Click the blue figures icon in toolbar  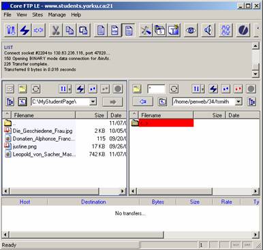pos(226,30)
